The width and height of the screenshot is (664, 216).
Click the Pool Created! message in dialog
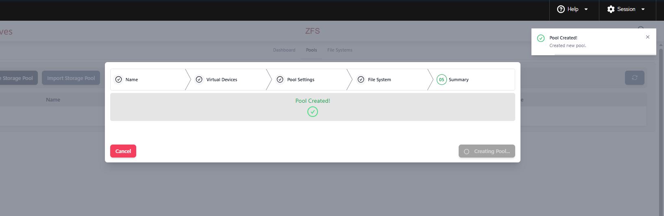click(x=313, y=101)
